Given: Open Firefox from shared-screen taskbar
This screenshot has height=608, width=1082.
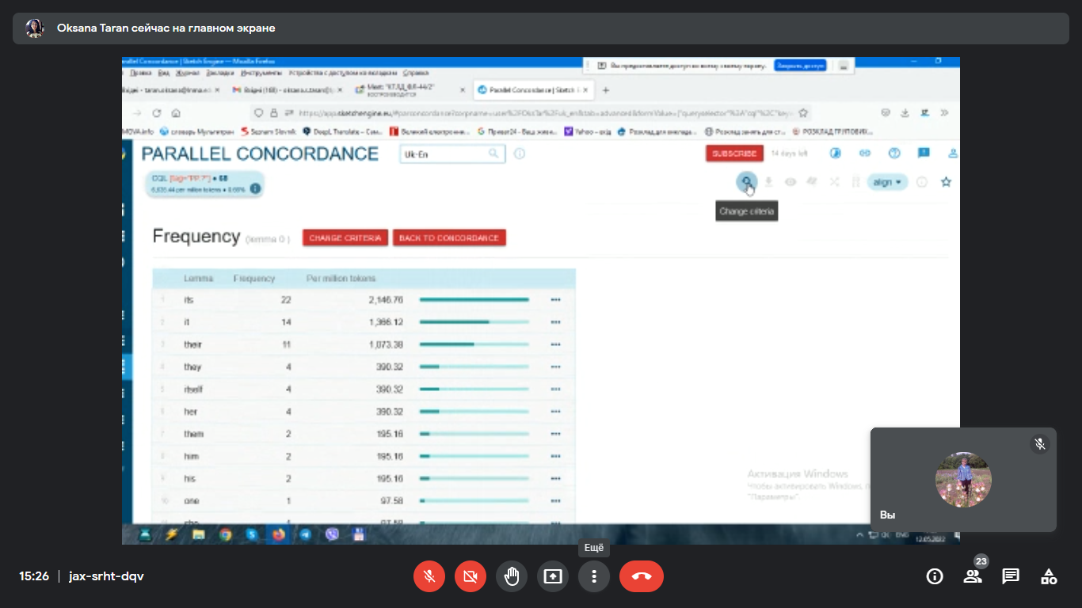Looking at the screenshot, I should click(x=278, y=534).
